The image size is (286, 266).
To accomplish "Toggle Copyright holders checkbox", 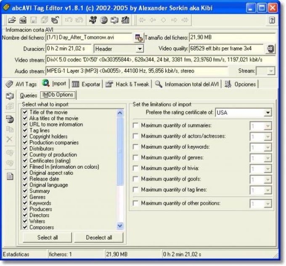I will (25, 136).
